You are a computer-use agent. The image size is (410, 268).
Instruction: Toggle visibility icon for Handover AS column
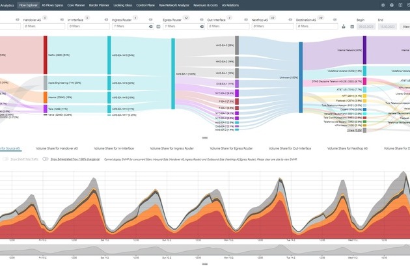62,20
